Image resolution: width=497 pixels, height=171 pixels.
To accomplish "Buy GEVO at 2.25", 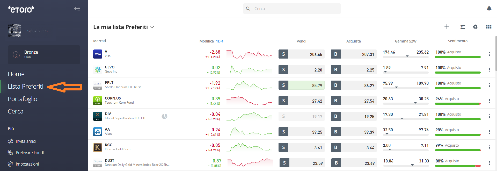I will pyautogui.click(x=354, y=70).
